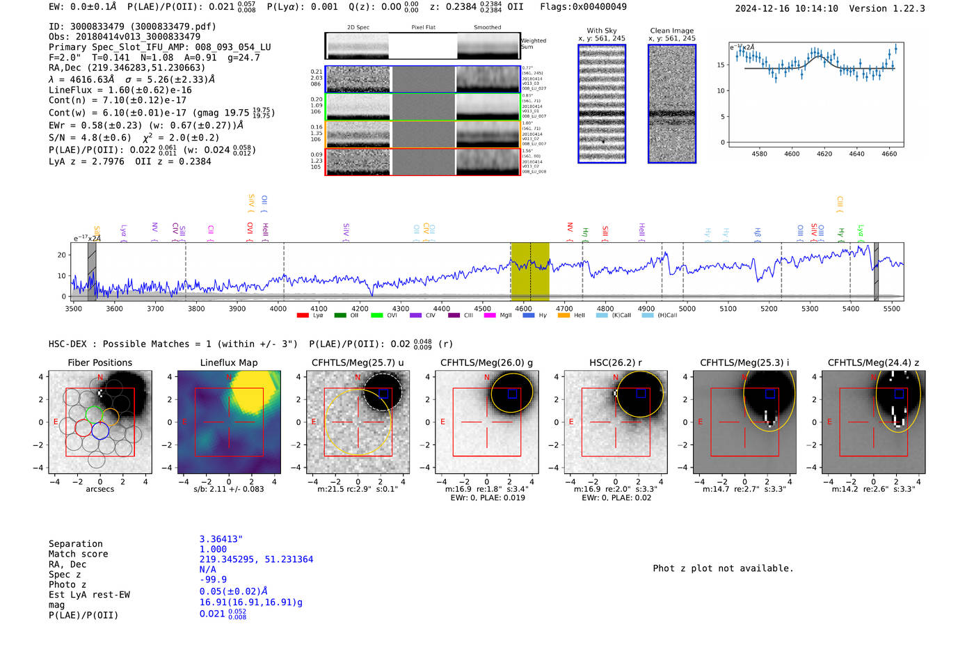The width and height of the screenshot is (974, 663).
Task: Select the Weighted Sum 2D spectrum row
Action: point(422,46)
